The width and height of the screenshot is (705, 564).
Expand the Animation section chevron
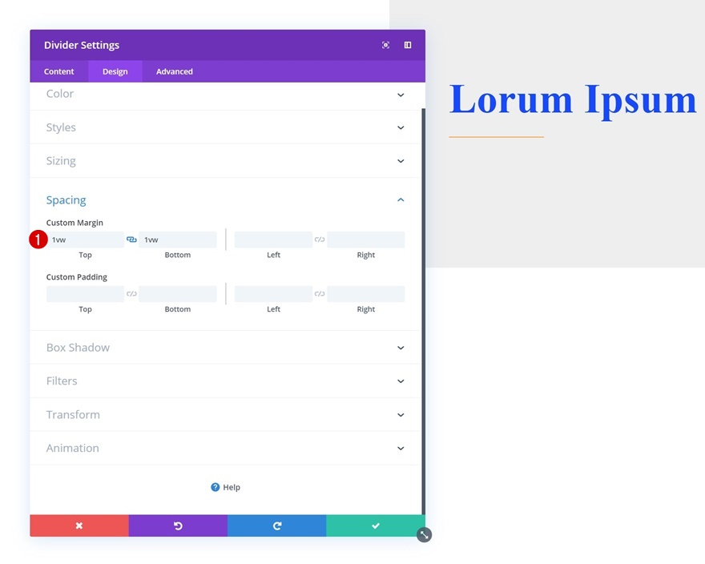click(x=401, y=449)
